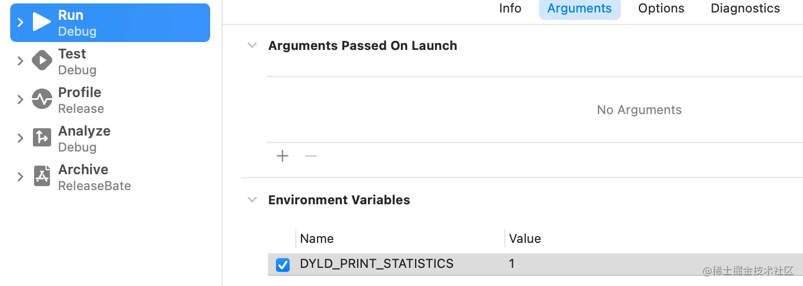Click the Profile action waveform icon
Viewport: 803px width, 286px height.
pos(41,99)
